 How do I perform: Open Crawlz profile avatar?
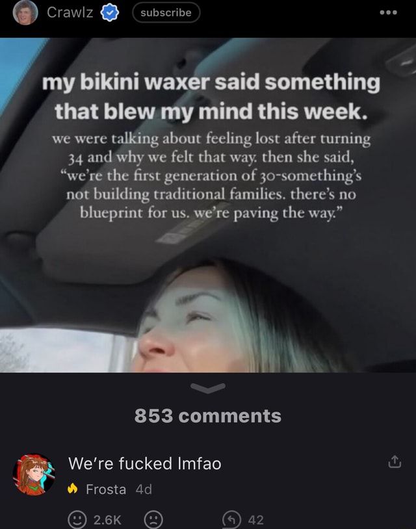pos(25,12)
